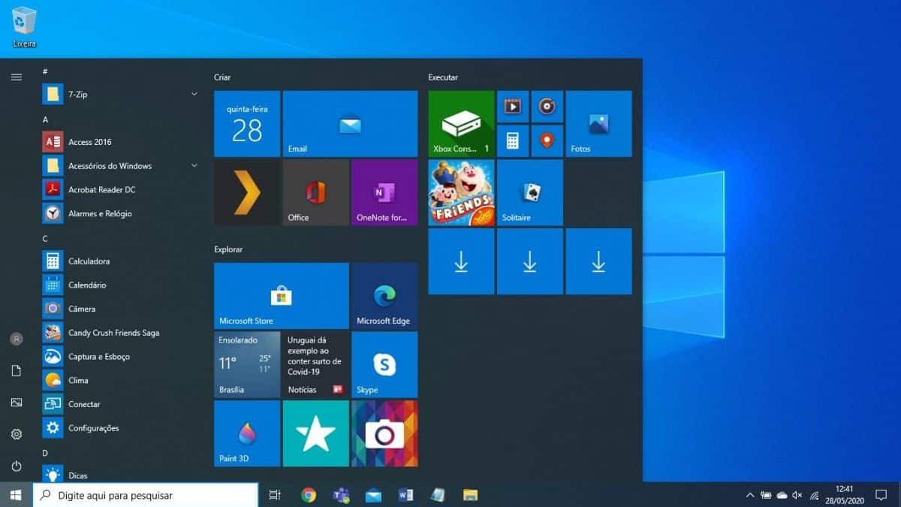This screenshot has height=507, width=901.
Task: Open the Action Center notifications icon
Action: pyautogui.click(x=881, y=495)
